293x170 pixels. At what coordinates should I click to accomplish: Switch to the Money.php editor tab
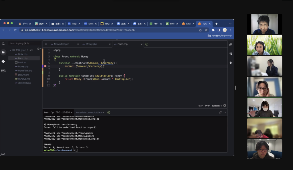pos(91,44)
